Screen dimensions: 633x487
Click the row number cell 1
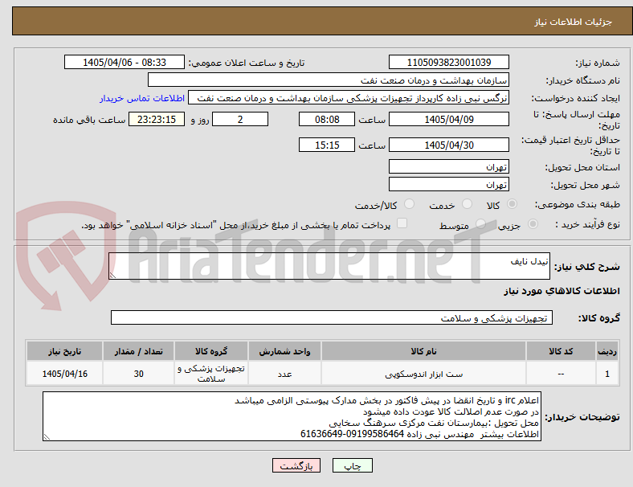click(x=607, y=374)
